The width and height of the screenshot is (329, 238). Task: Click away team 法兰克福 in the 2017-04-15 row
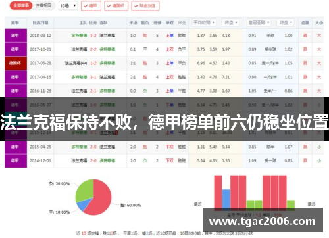pos(107,77)
